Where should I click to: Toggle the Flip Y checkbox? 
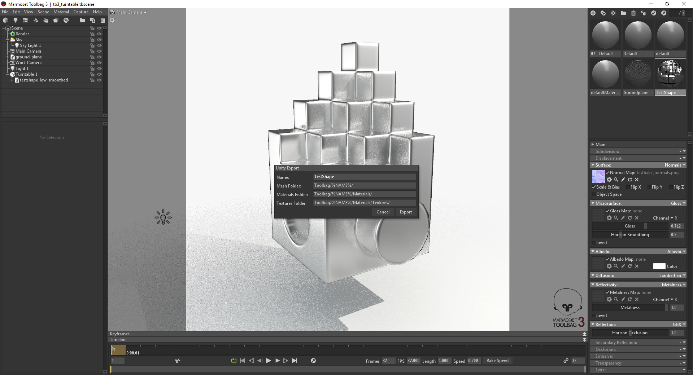click(x=649, y=187)
